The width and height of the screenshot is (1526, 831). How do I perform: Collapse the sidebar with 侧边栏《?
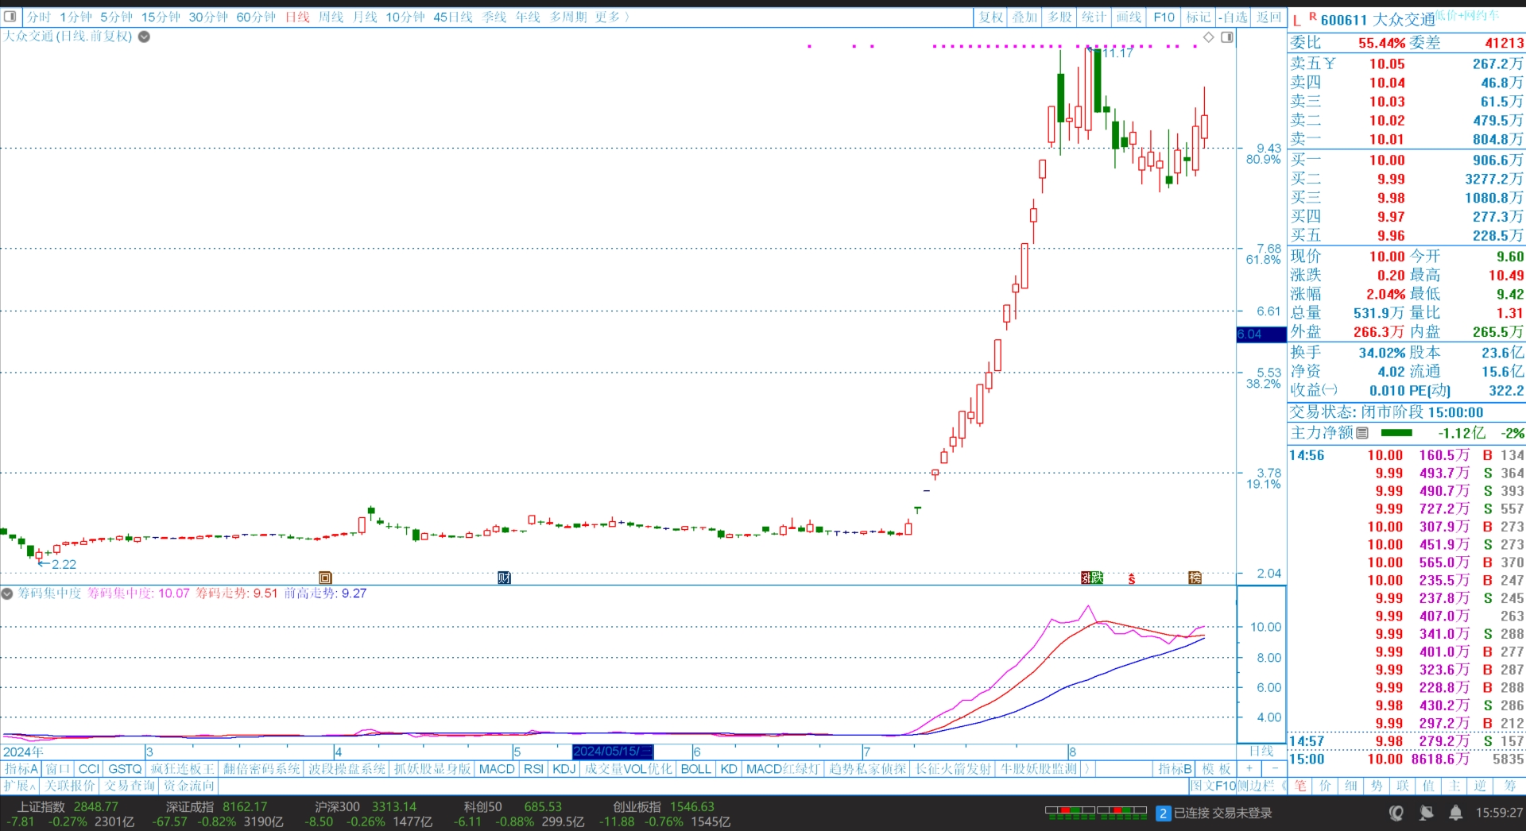tap(1262, 786)
